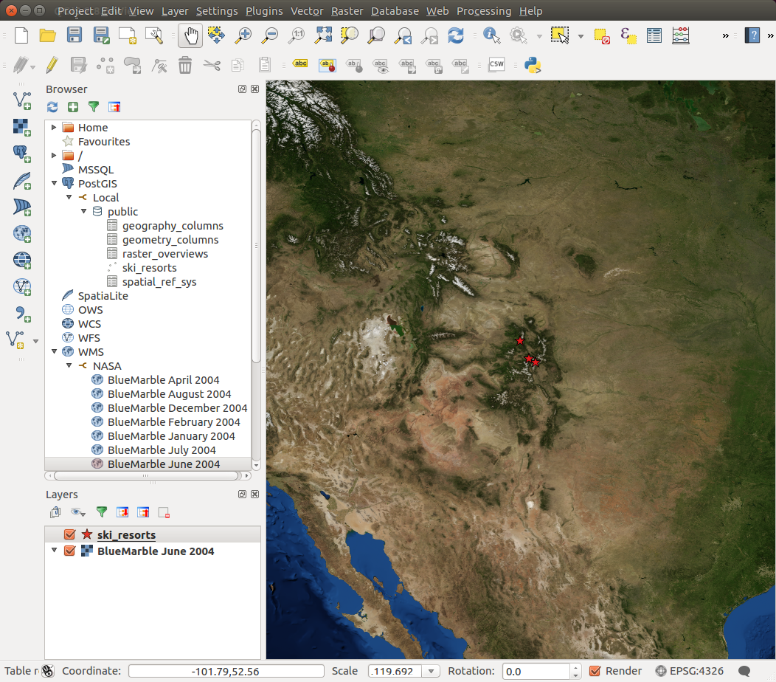Select BlueMarble April 2004 in Browser
776x682 pixels.
163,380
